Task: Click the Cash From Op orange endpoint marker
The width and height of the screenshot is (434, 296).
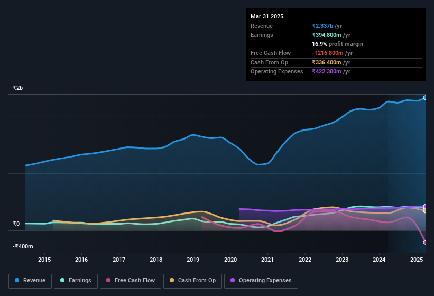Action: tap(425, 211)
